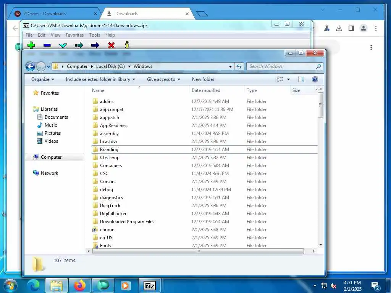
Task: Open the Favorites menu in 7-Zip
Action: 74,35
